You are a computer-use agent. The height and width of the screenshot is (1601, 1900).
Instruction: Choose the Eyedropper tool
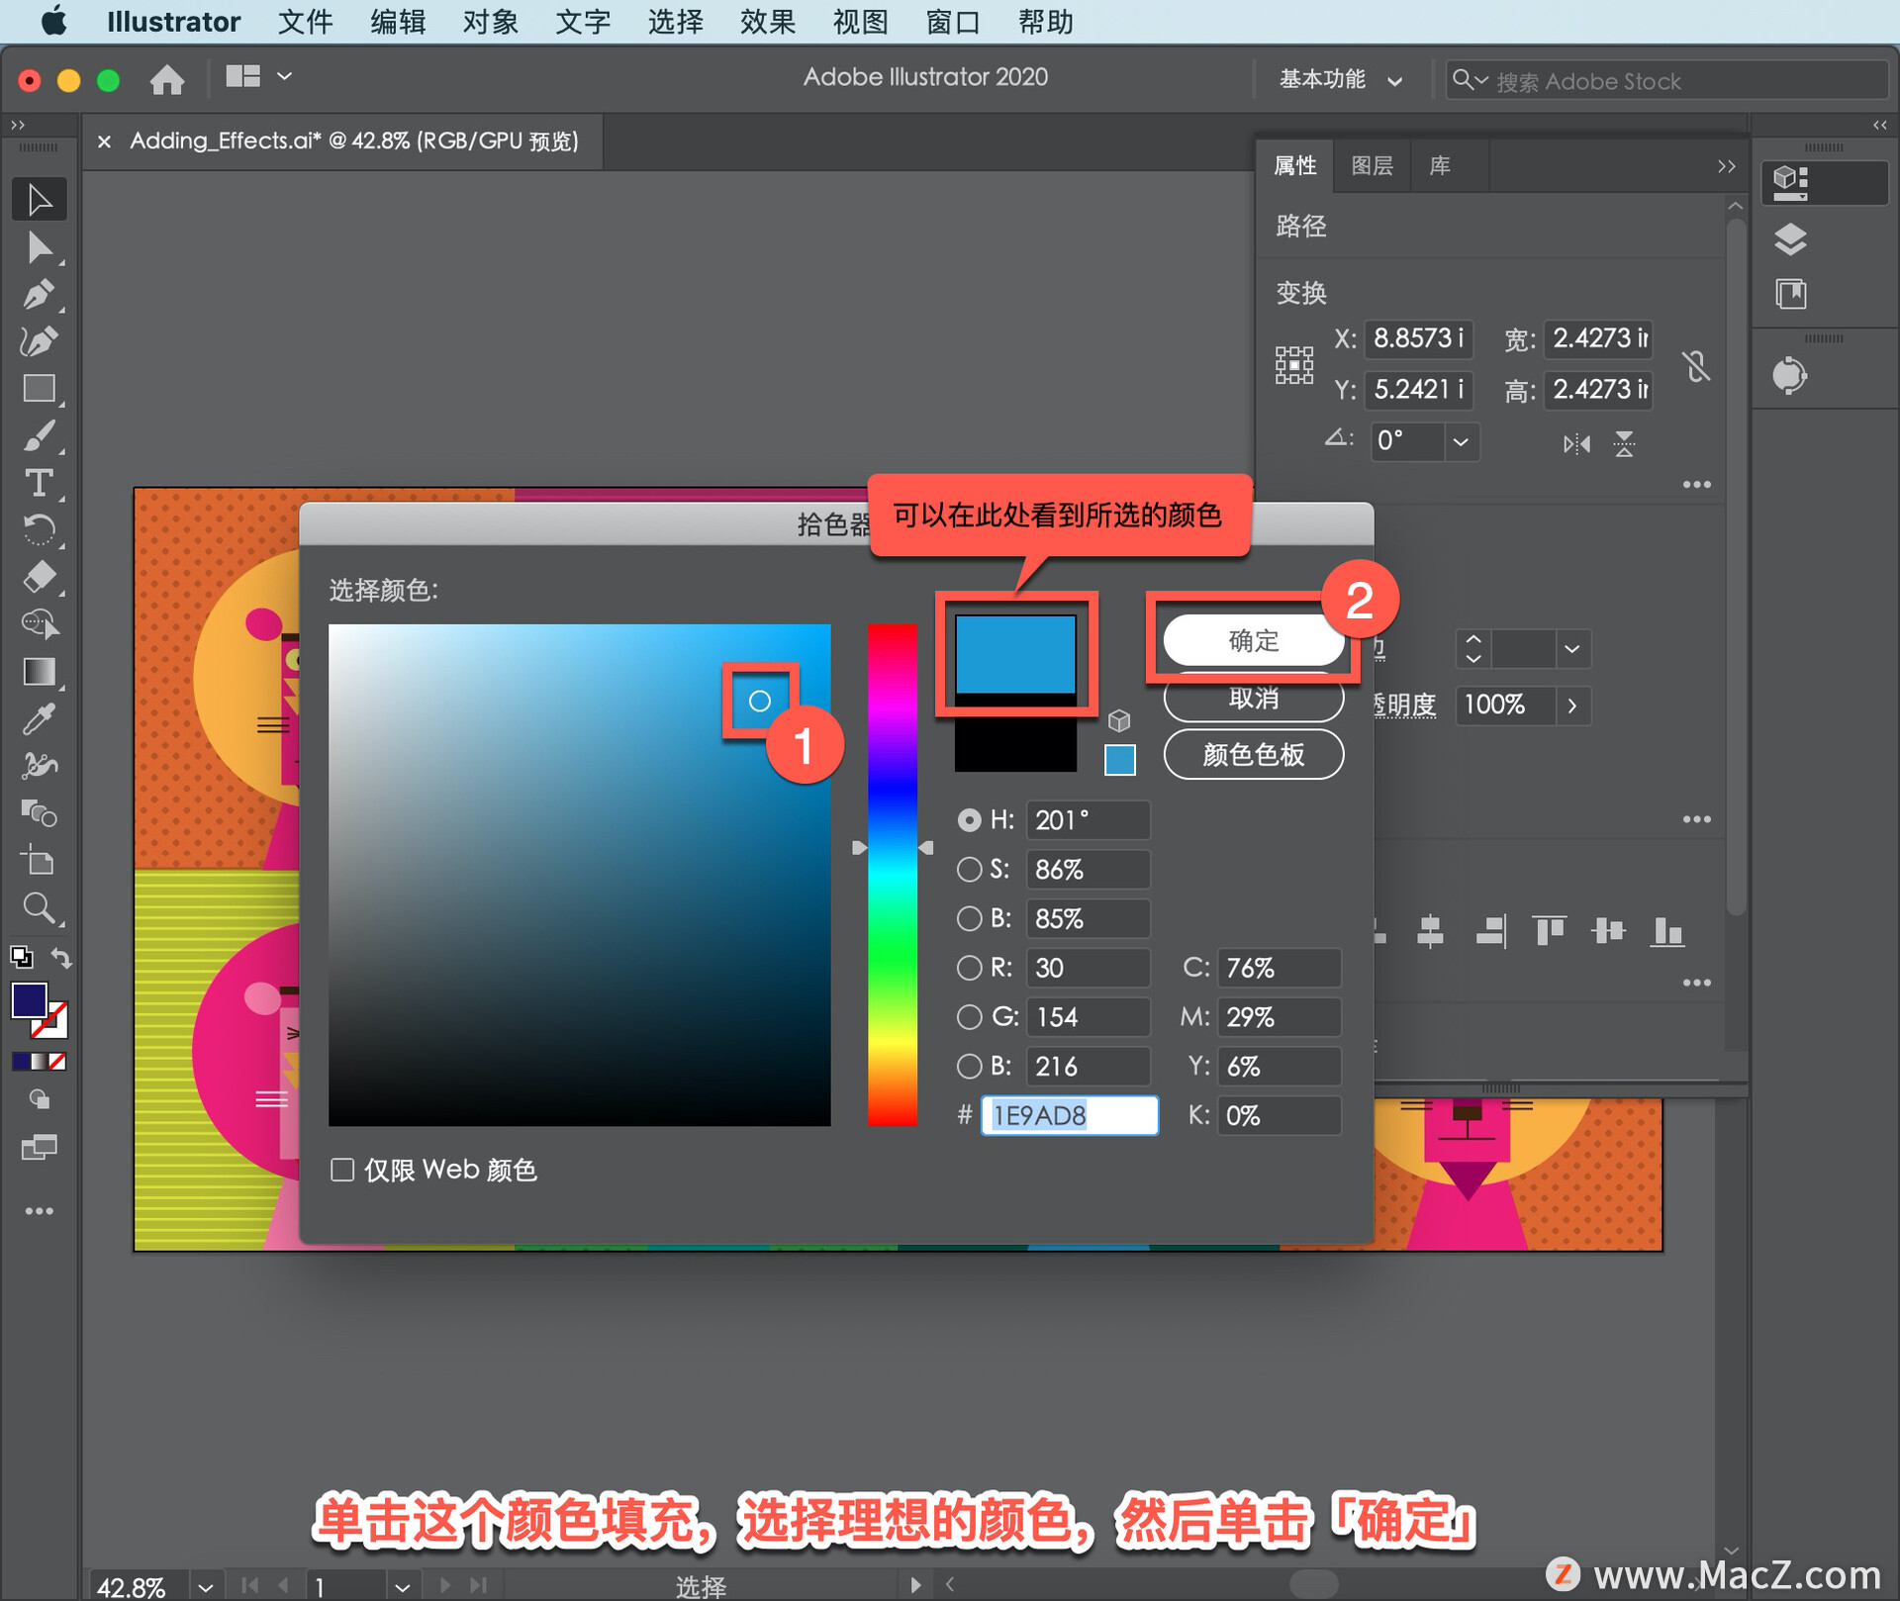tap(39, 719)
